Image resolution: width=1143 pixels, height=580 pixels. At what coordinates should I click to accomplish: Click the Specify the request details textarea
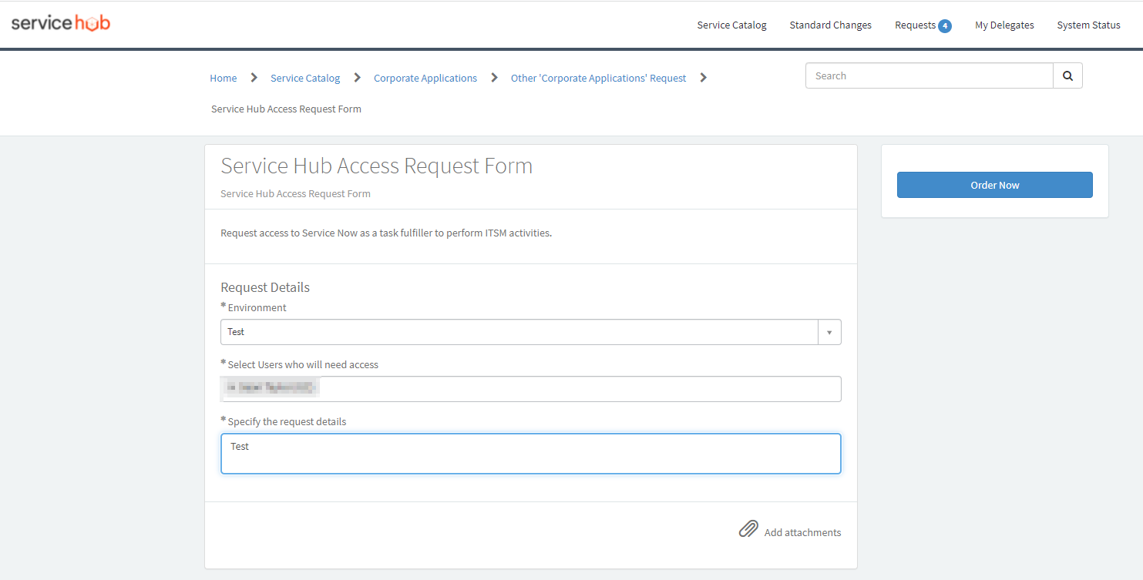[530, 454]
